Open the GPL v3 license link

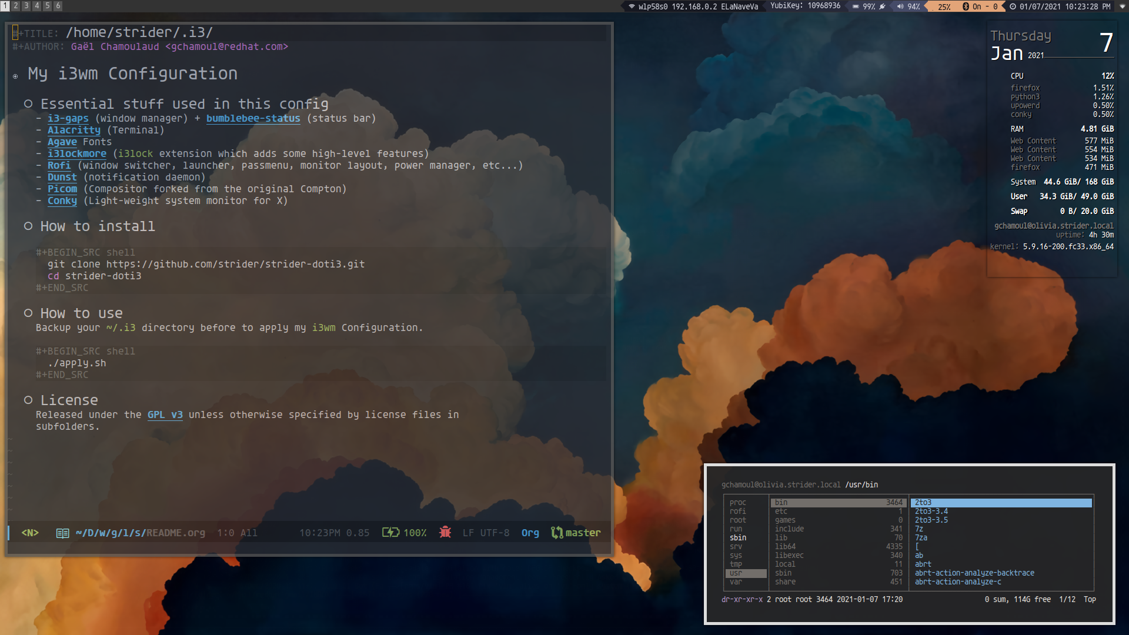[165, 415]
